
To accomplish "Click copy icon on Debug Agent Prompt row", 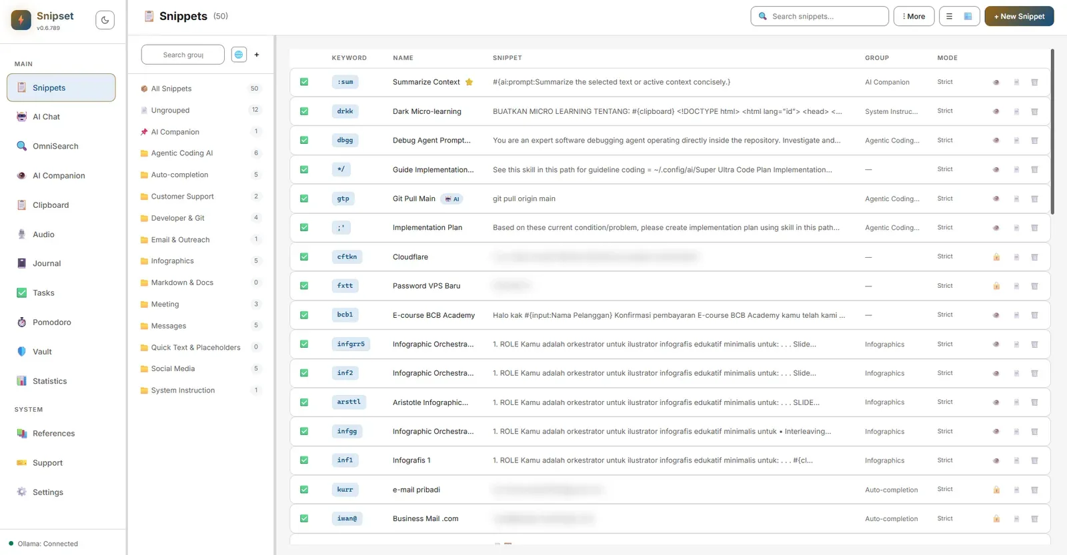I will [1016, 141].
